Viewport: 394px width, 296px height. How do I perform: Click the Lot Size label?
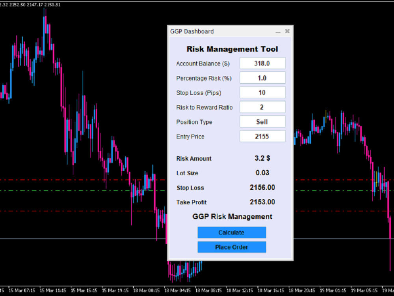(187, 173)
